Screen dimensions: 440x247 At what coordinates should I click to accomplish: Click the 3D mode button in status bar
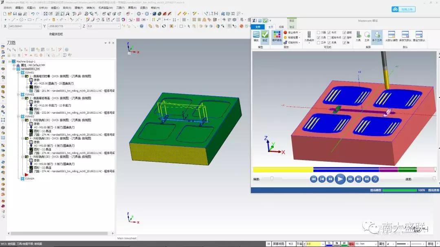(268, 244)
